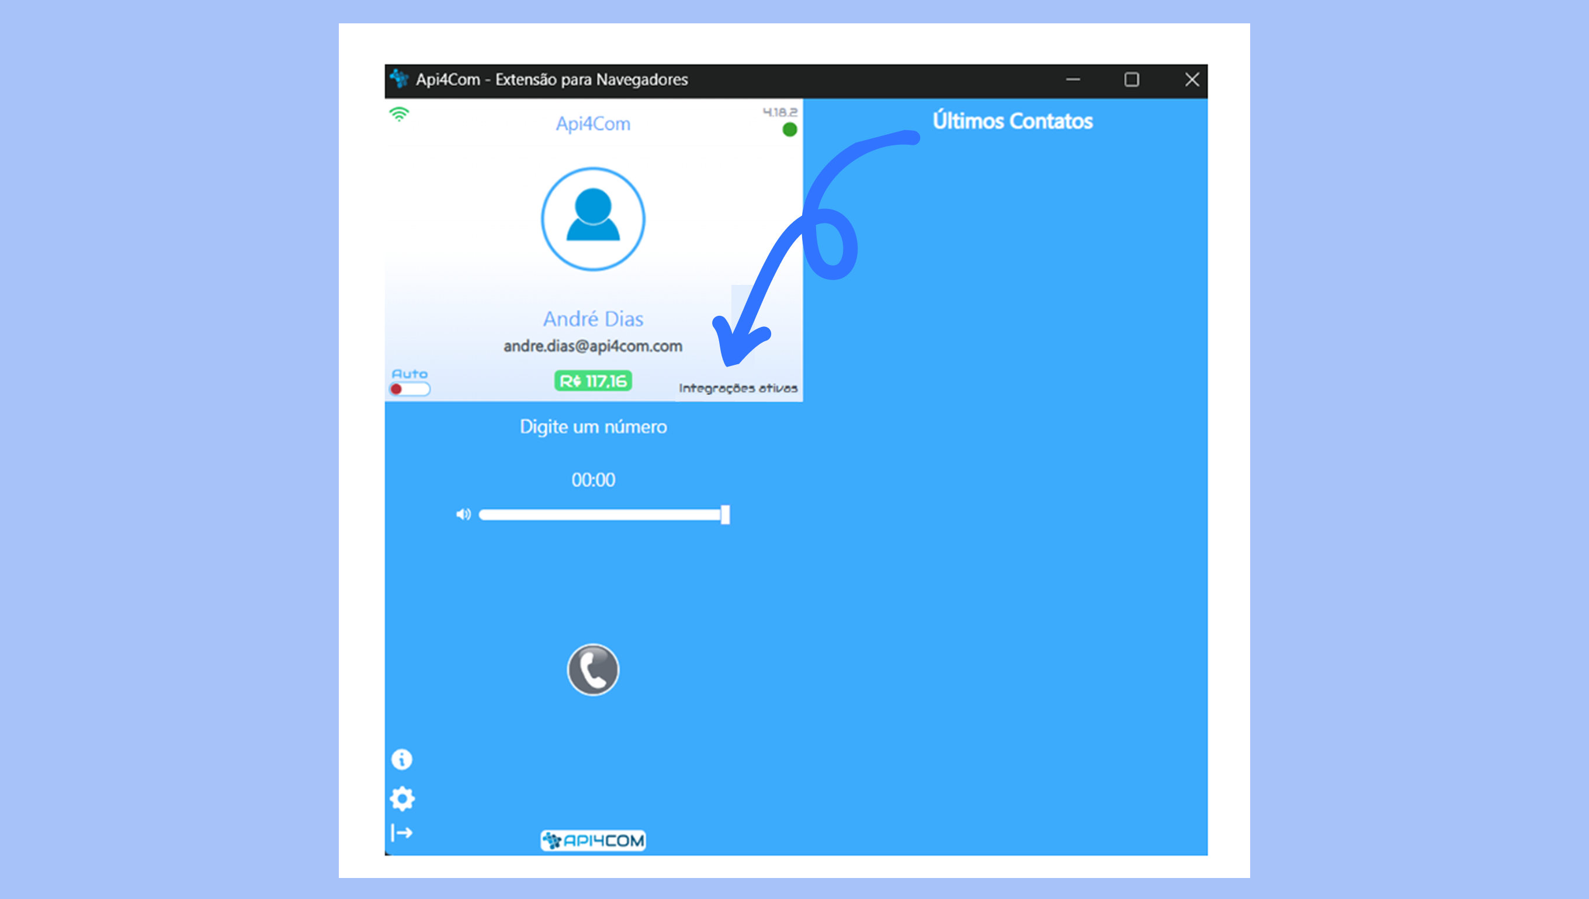Click the version number 4.18.2

point(780,111)
